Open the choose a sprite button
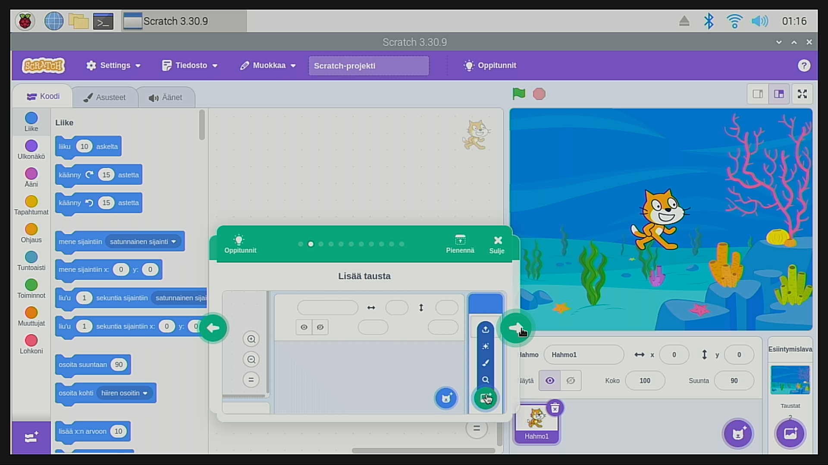This screenshot has width=828, height=465. (738, 433)
